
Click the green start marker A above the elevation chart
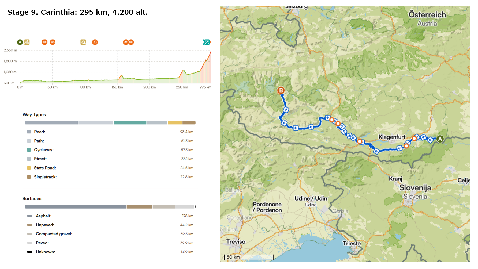pyautogui.click(x=20, y=42)
